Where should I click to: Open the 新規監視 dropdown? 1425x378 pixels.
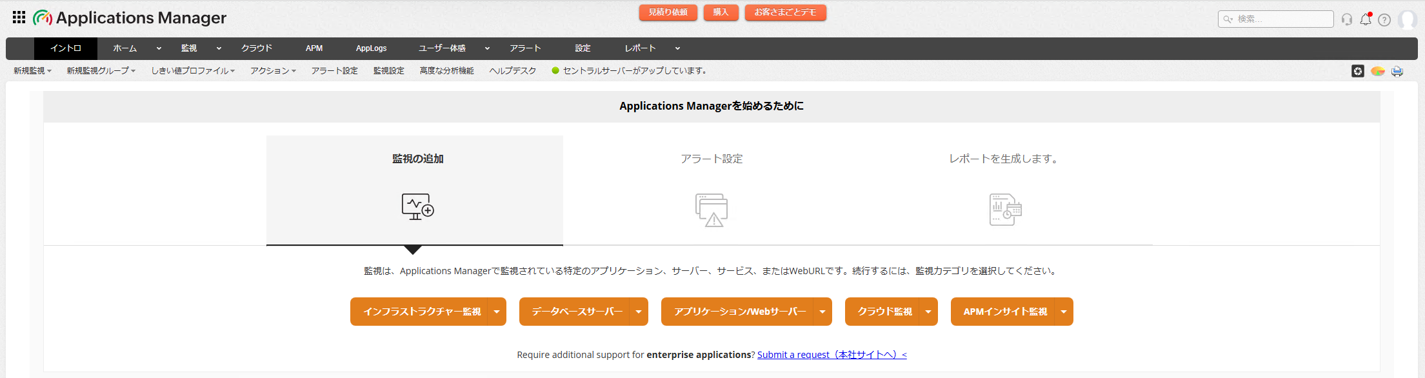pos(32,71)
